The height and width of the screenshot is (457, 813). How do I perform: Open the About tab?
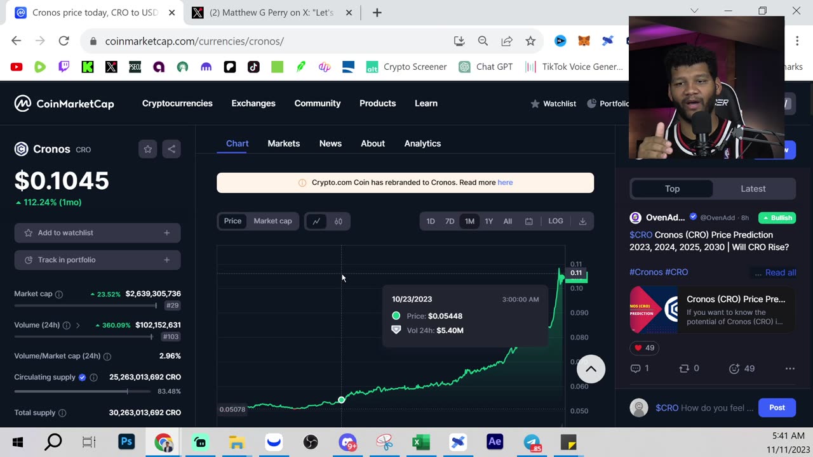pyautogui.click(x=373, y=143)
